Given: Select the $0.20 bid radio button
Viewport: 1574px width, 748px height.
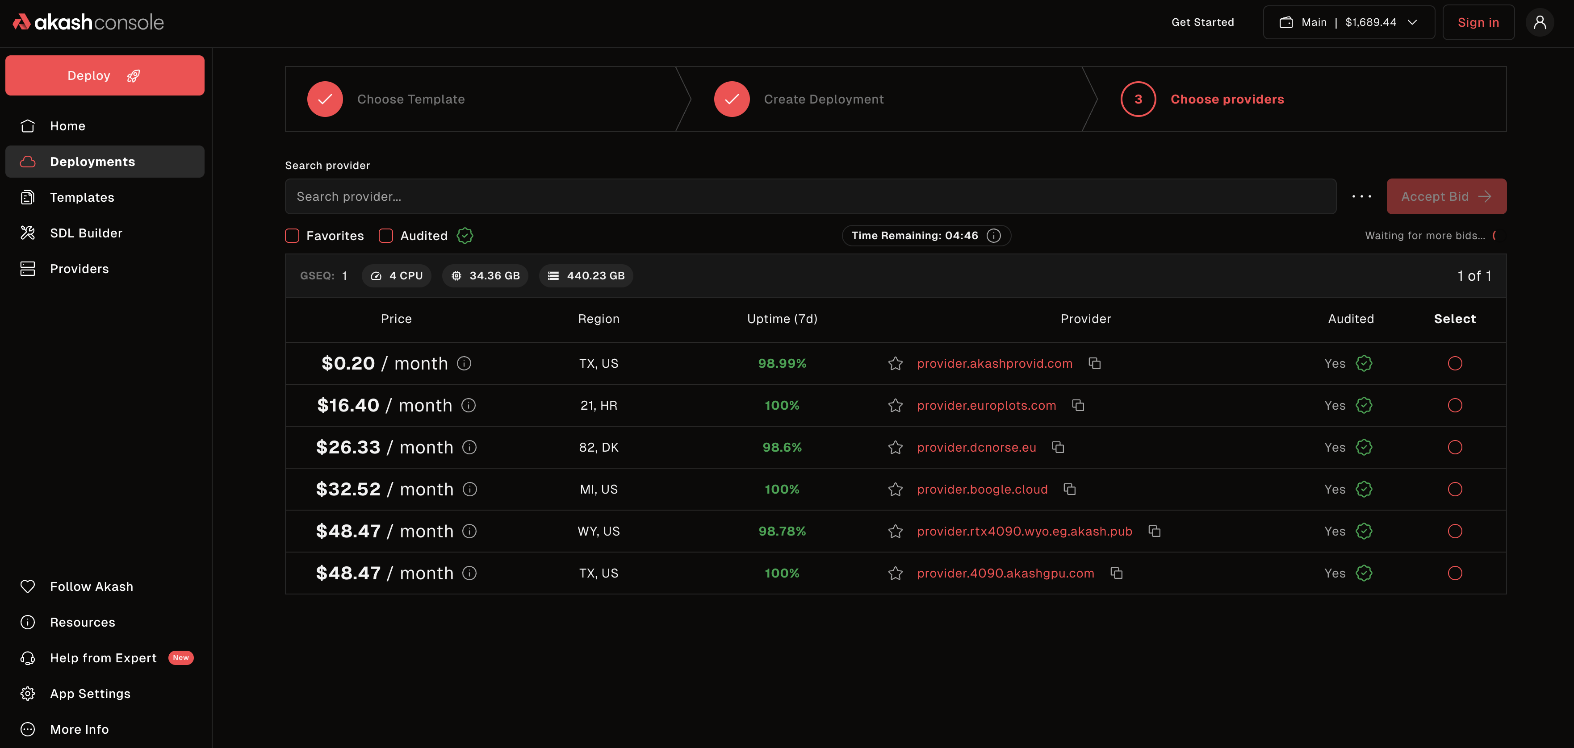Looking at the screenshot, I should click(1454, 363).
